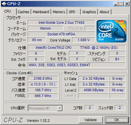Click the multiplier value x 13.0 ( 6 - 13 )
131x125 pixels.
coord(43,84)
